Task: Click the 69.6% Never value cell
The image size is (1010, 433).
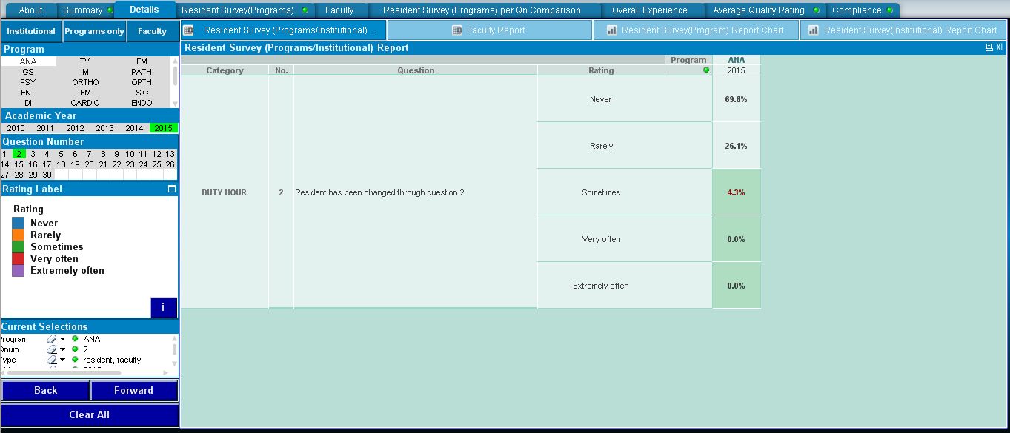Action: click(736, 99)
